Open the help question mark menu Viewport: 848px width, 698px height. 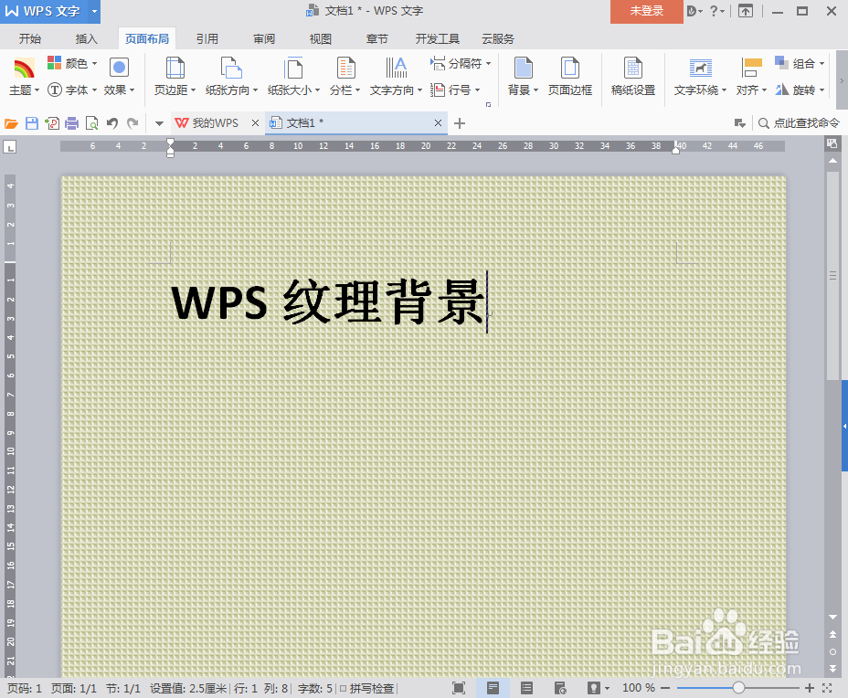pos(716,11)
